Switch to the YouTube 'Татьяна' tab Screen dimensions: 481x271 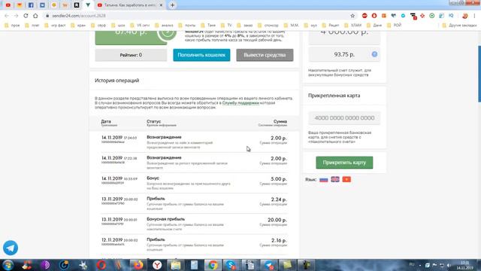tap(130, 5)
